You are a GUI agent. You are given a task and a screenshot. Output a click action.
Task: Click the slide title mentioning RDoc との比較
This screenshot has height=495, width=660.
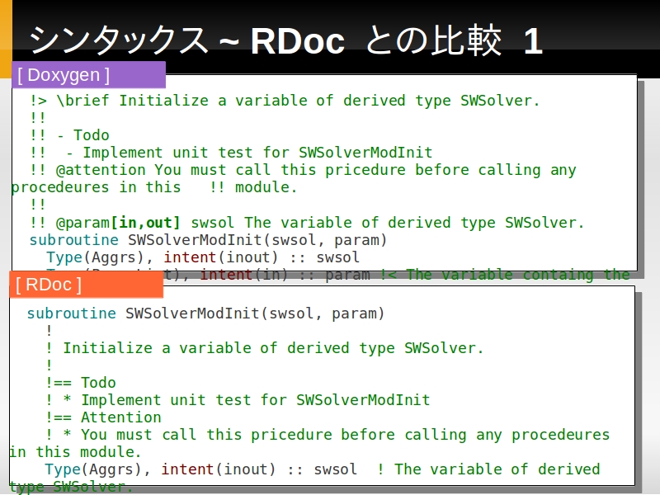[x=285, y=40]
